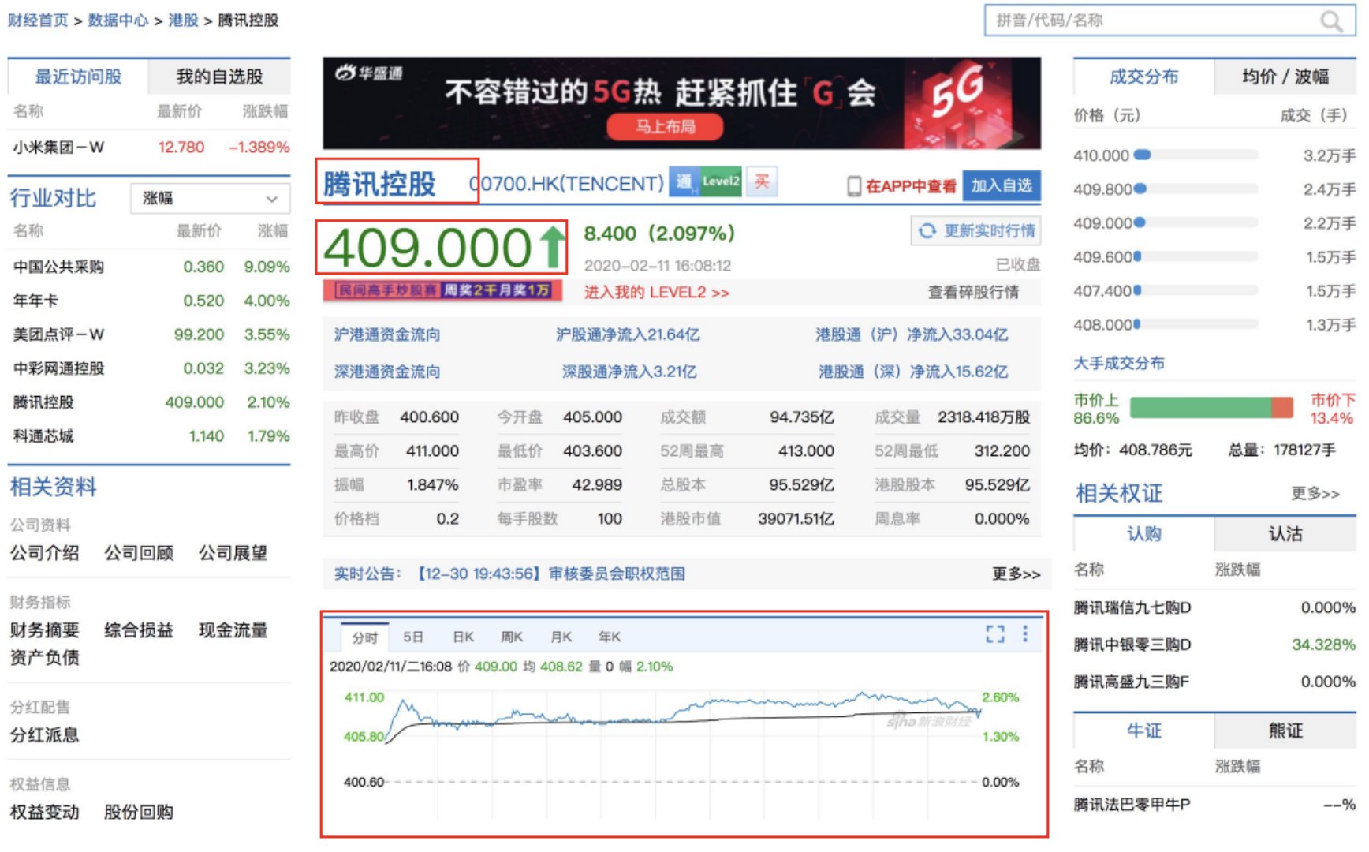Viewport: 1369px width, 852px height.
Task: Open the chart's three-dot menu
Action: pyautogui.click(x=1025, y=633)
